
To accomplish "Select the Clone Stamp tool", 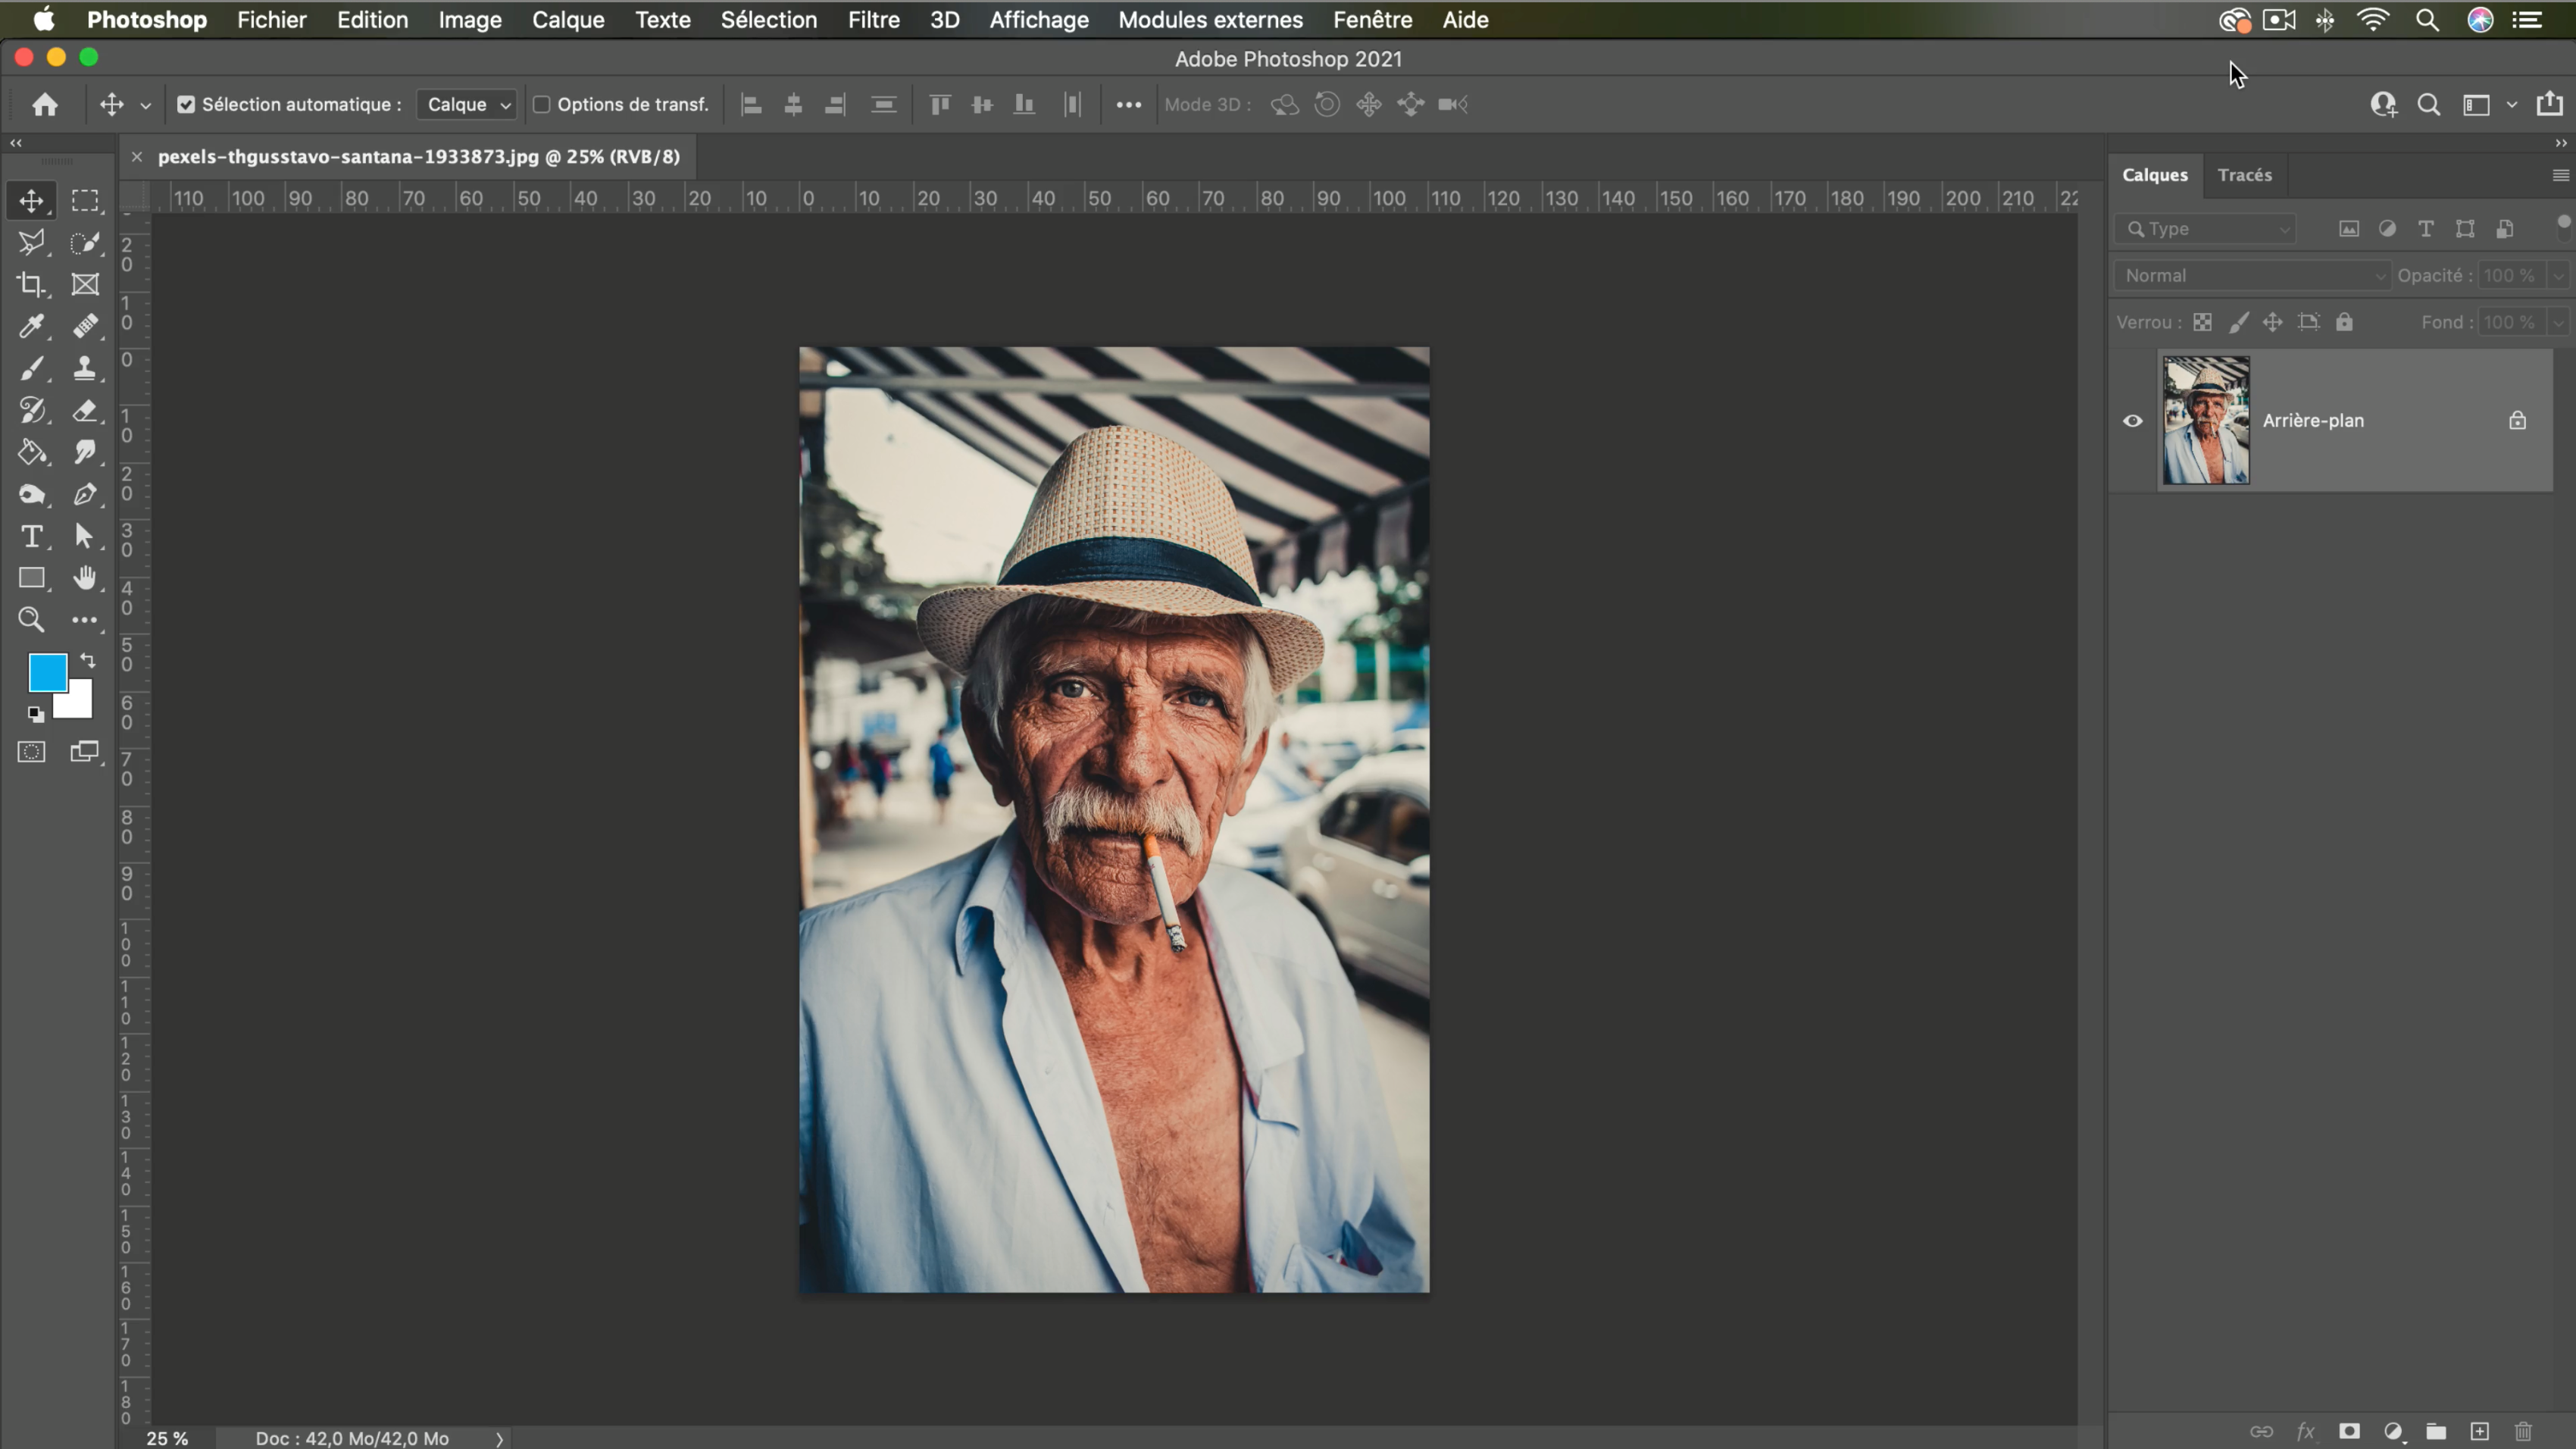I will tap(85, 368).
